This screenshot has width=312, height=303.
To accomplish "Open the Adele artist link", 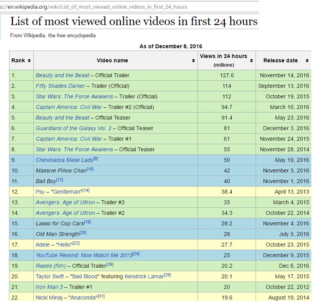I will coord(43,245).
